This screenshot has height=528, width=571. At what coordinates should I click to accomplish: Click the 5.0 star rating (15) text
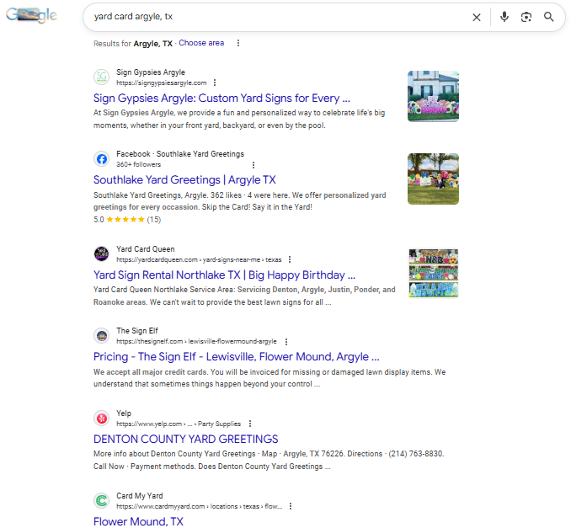pos(127,219)
